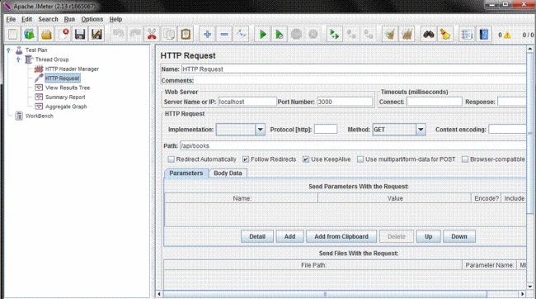Open the Function Helper dialog icon
This screenshot has height=299, width=536.
tap(467, 34)
